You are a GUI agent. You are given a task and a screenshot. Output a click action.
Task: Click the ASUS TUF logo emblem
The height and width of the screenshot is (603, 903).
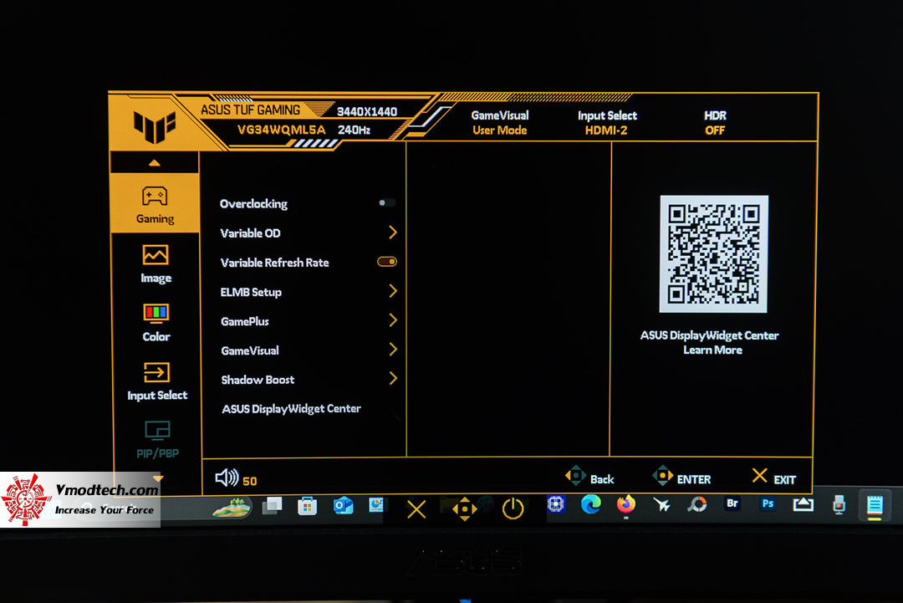coord(155,126)
